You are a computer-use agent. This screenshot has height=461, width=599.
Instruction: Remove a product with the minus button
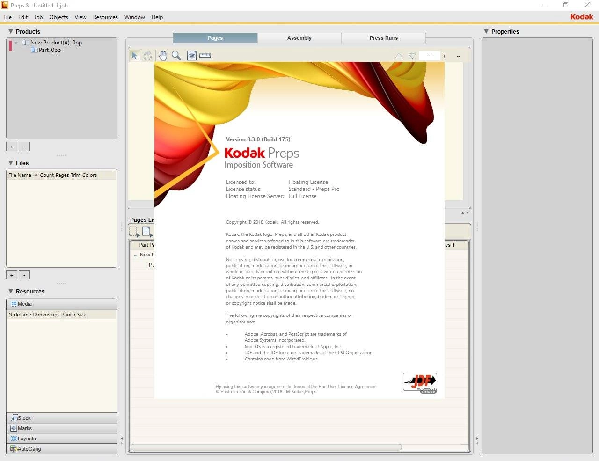[24, 147]
